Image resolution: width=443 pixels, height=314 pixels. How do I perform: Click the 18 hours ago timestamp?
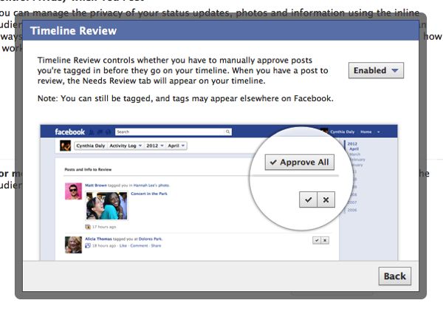(x=104, y=245)
